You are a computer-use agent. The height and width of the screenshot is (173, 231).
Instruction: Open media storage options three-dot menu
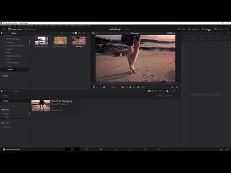click(88, 33)
